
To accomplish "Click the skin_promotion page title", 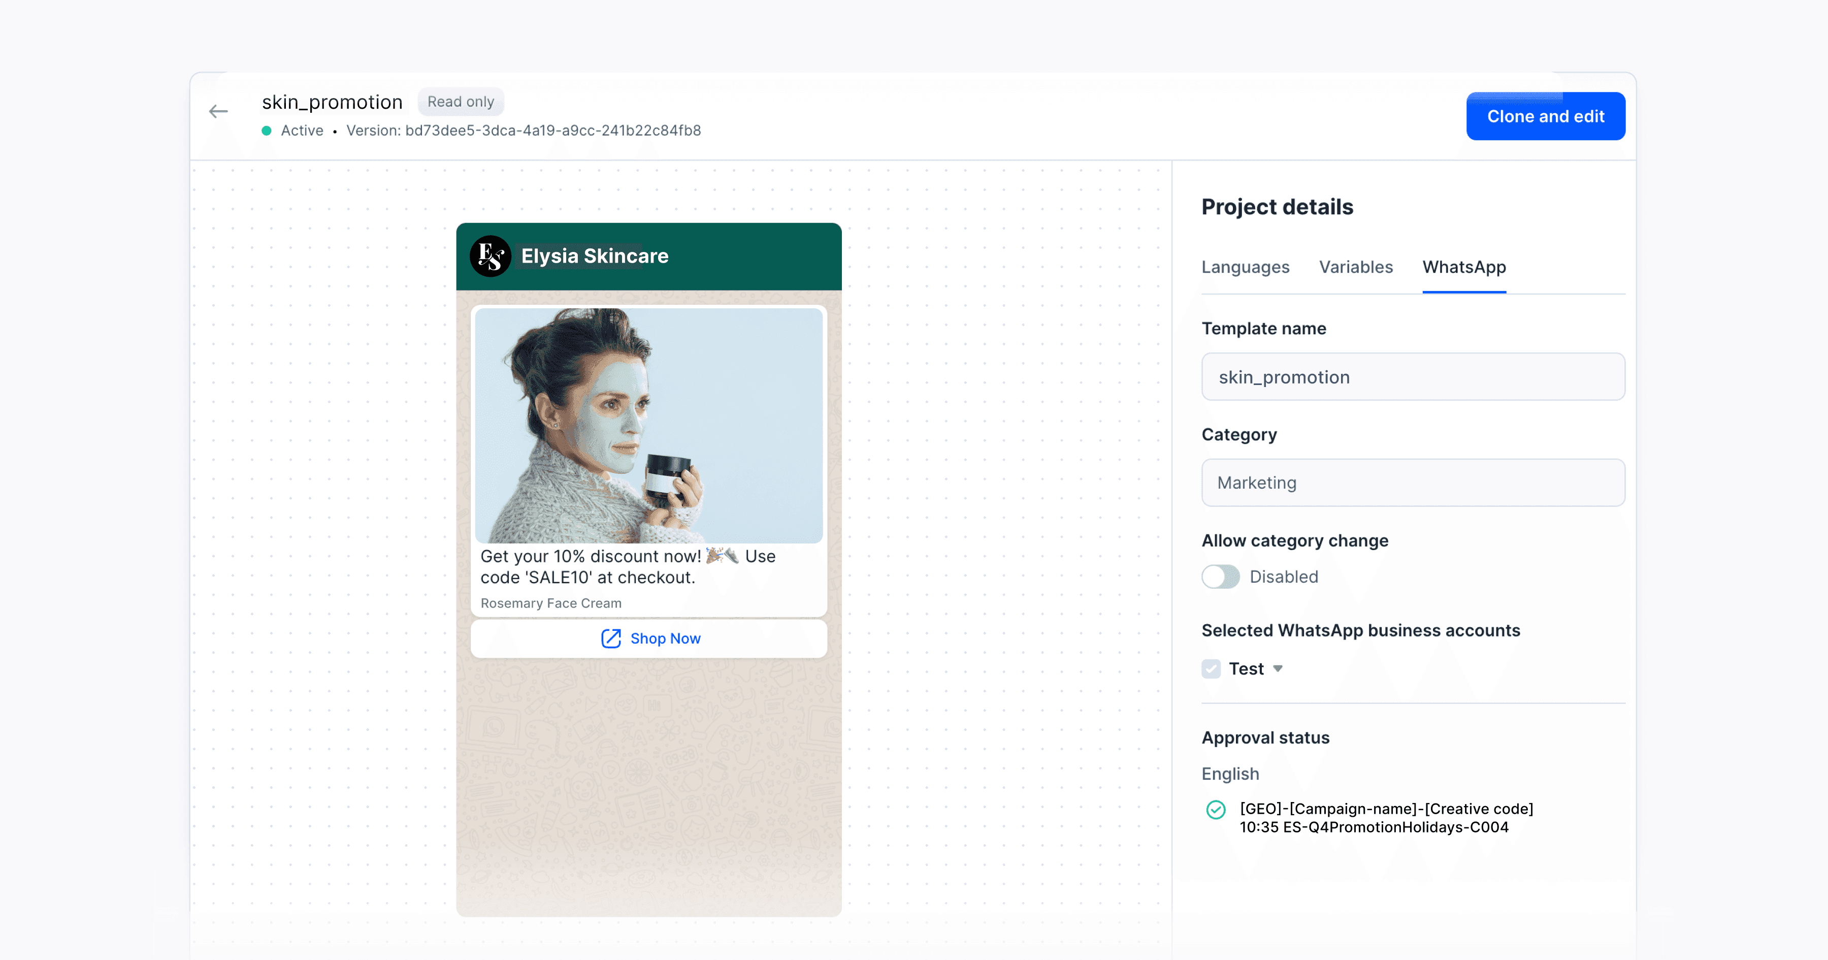I will (x=332, y=102).
